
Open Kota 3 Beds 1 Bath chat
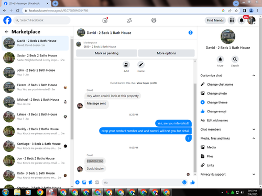tap(35, 176)
